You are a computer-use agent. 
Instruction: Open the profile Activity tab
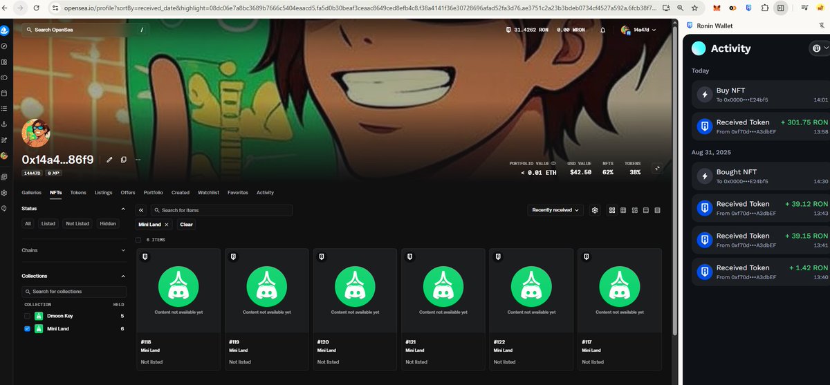(x=265, y=193)
